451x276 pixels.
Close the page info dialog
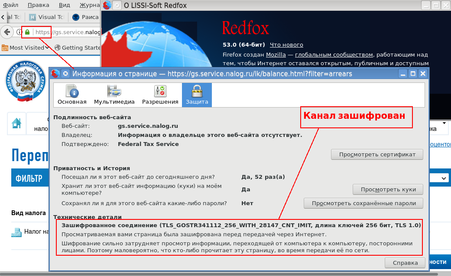(423, 74)
